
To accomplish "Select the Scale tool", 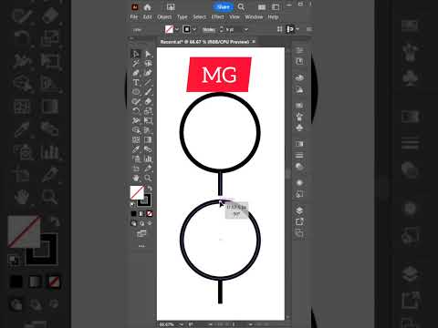I will tap(148, 111).
